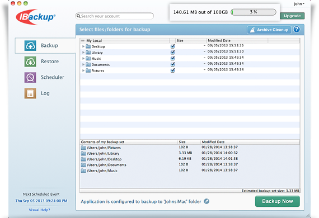Expand the Documents folder tree
Image resolution: width=319 pixels, height=218 pixels.
83,65
